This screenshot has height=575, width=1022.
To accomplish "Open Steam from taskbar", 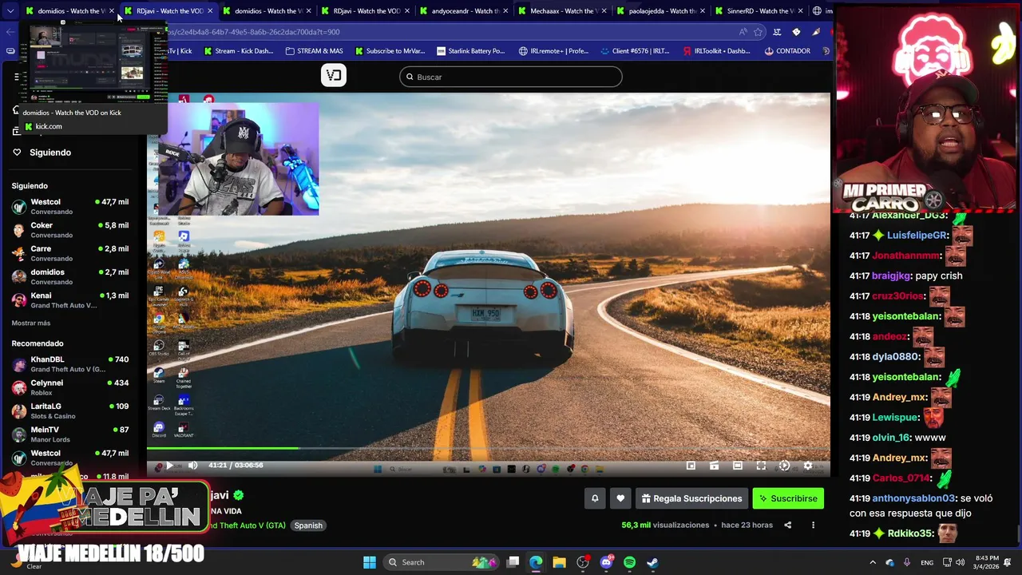I will click(x=652, y=562).
